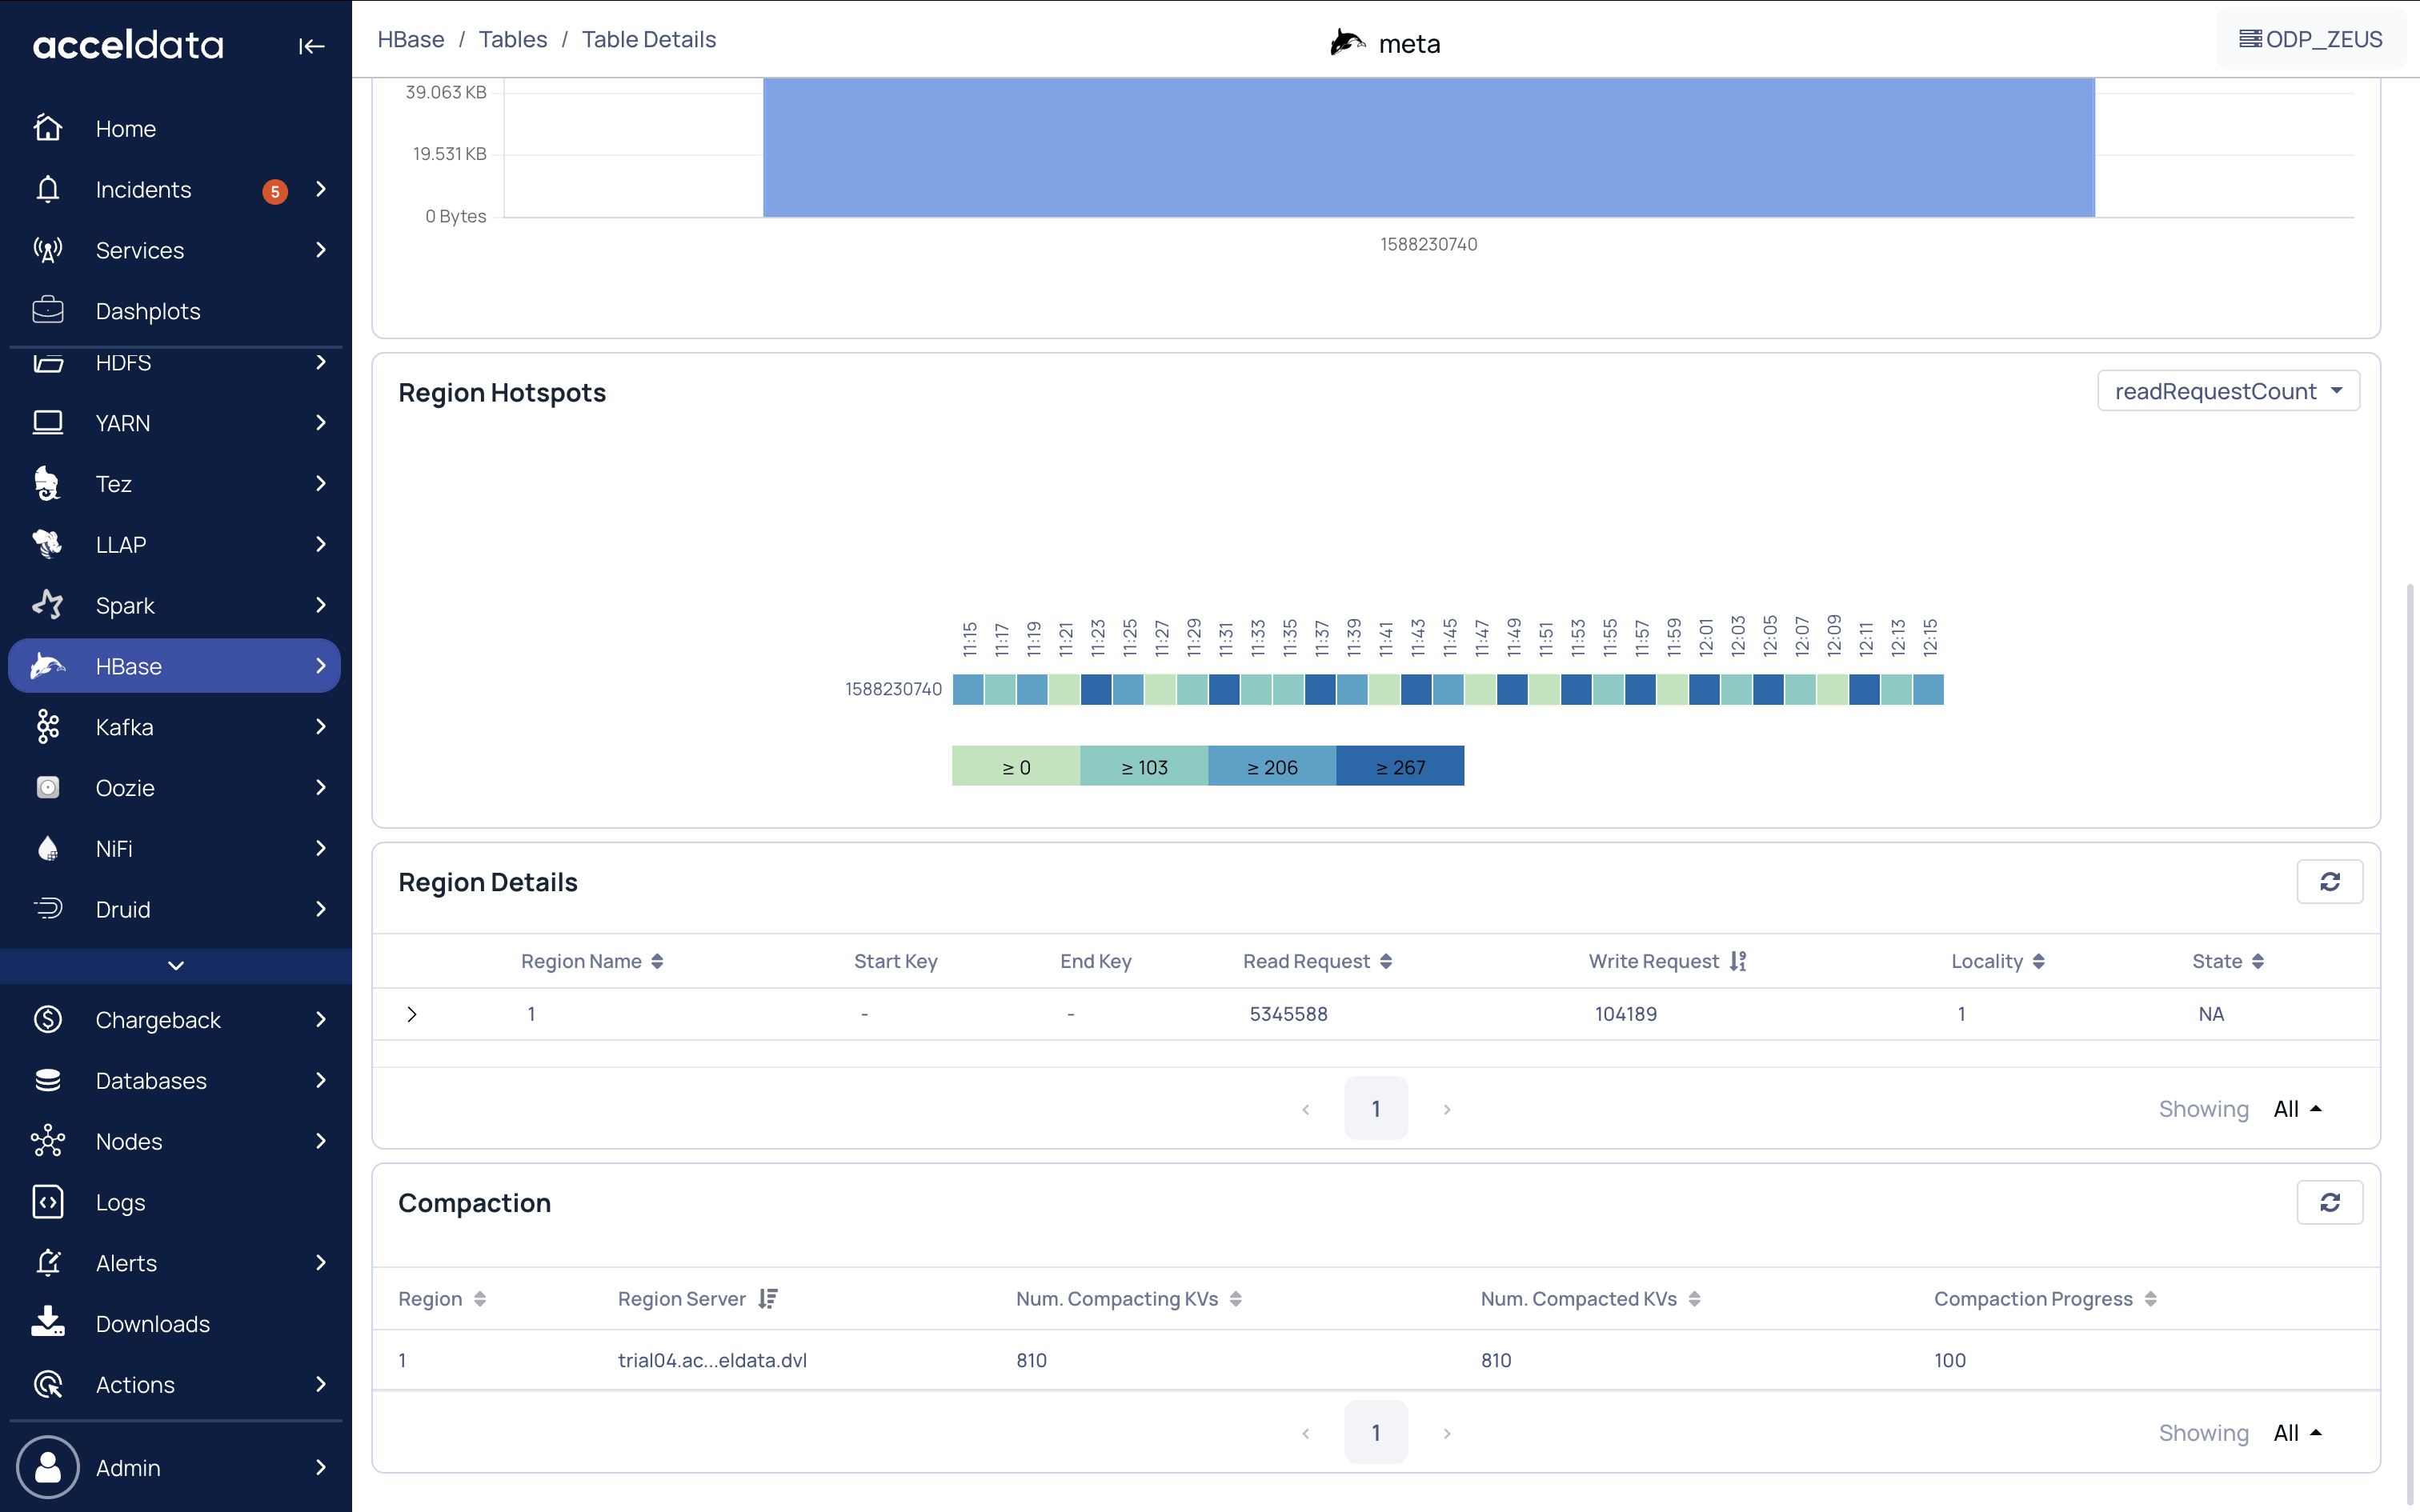Open the readRequestCount metric dropdown
The image size is (2420, 1512).
[x=2228, y=391]
